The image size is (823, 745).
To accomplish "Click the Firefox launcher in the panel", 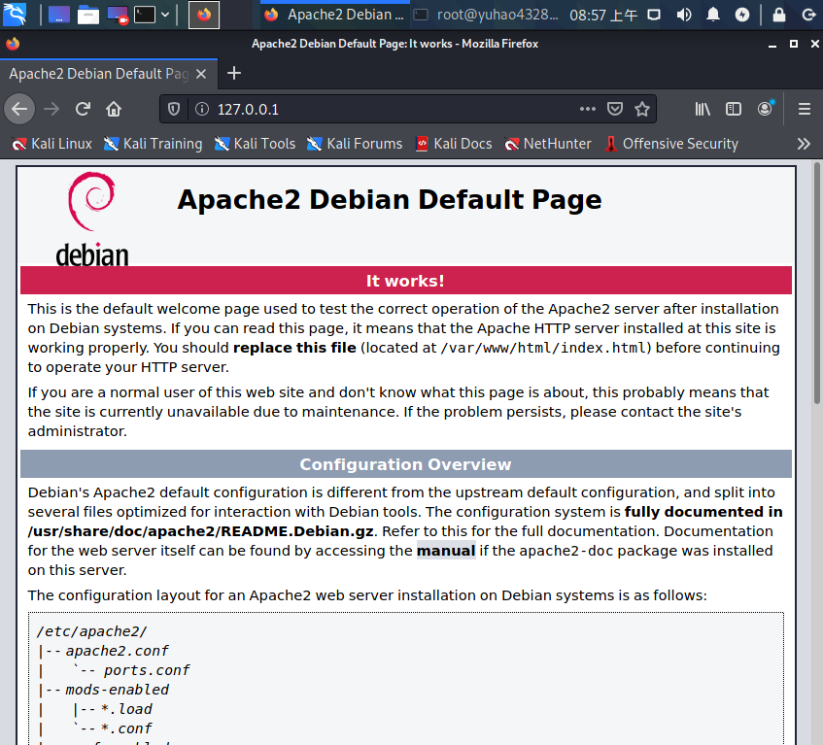I will tap(204, 15).
